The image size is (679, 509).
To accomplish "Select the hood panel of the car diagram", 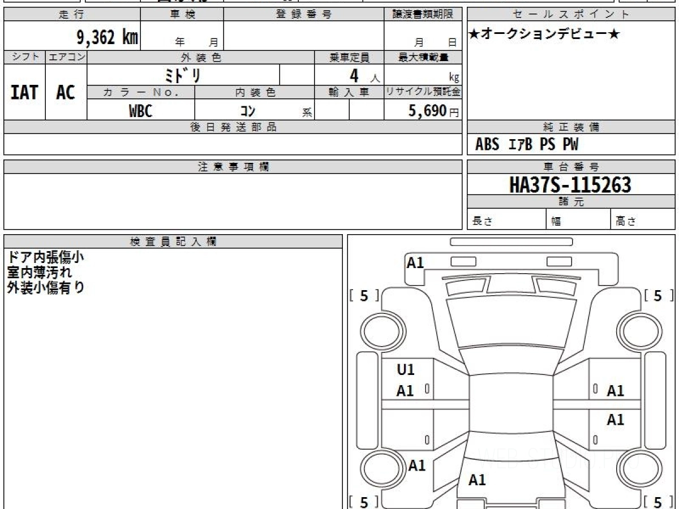I will coord(512,322).
